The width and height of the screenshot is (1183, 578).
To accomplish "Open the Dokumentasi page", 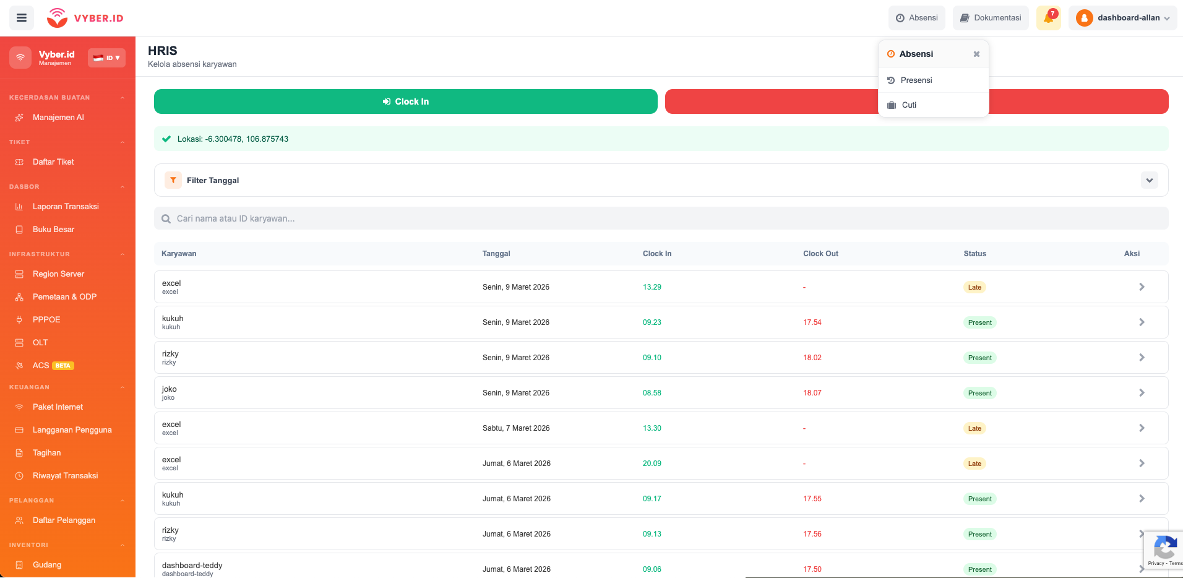I will (991, 17).
